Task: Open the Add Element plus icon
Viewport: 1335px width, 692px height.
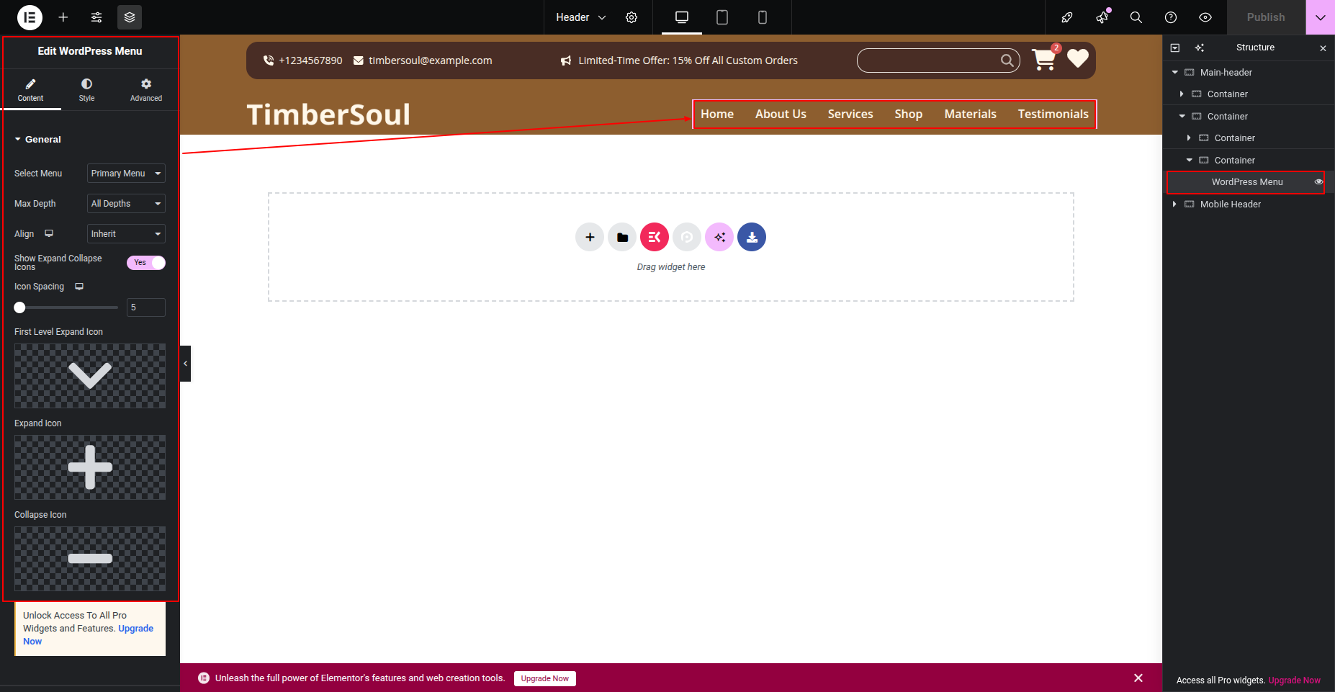Action: [63, 17]
